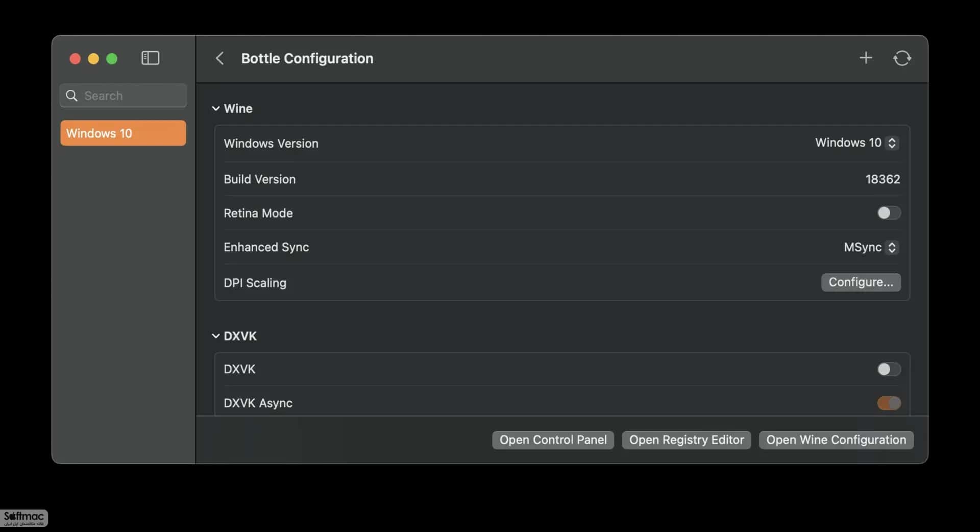This screenshot has height=532, width=980.
Task: Add a new bottle with plus icon
Action: 866,58
